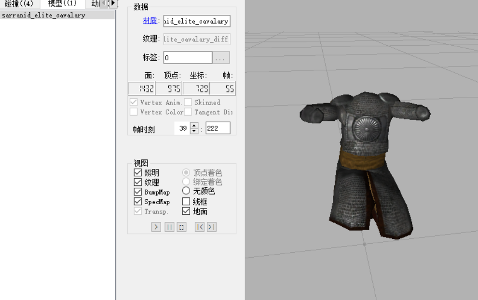
Task: Toggle the Vertex Color checkbox
Action: click(x=133, y=112)
